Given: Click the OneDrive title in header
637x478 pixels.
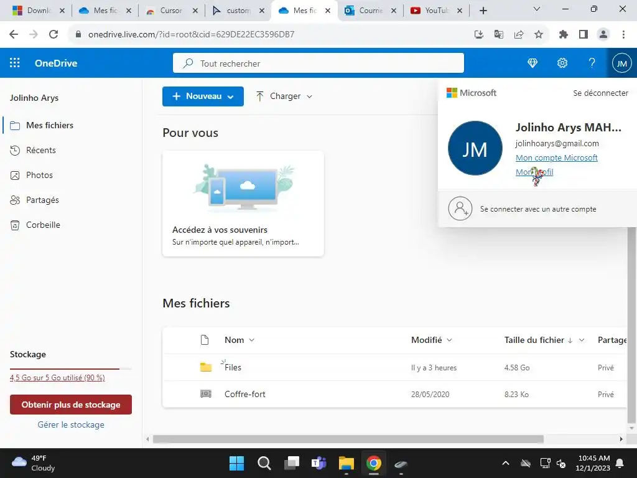Looking at the screenshot, I should click(56, 63).
